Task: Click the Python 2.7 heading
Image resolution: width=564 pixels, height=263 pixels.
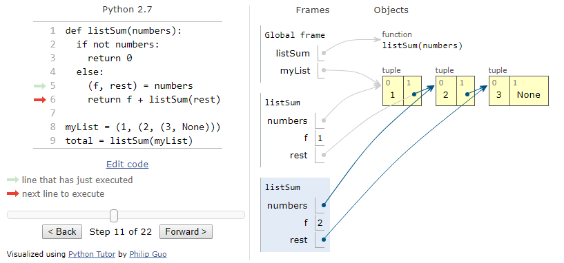Action: (x=127, y=10)
